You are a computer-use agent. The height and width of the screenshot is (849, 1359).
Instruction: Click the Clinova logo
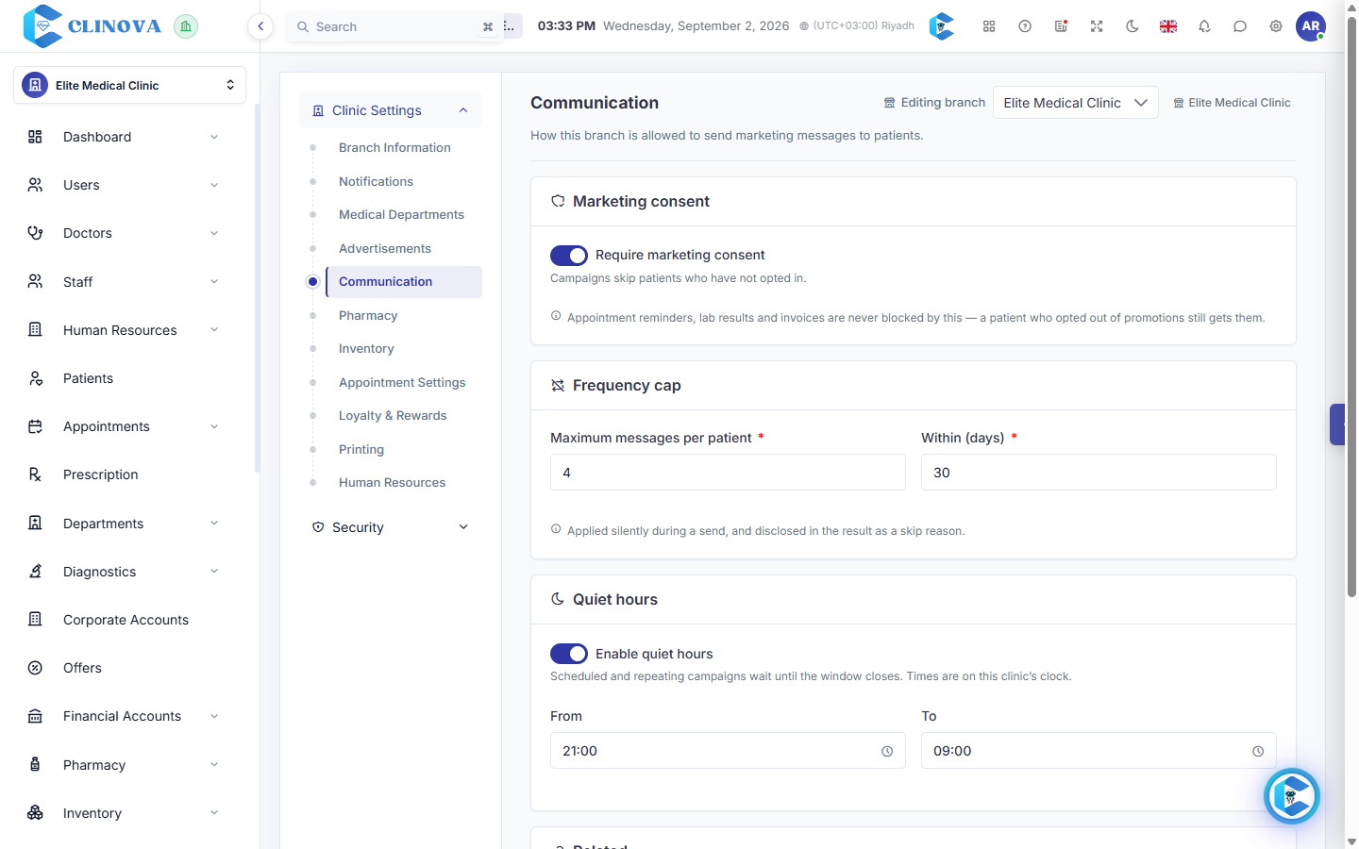click(92, 26)
